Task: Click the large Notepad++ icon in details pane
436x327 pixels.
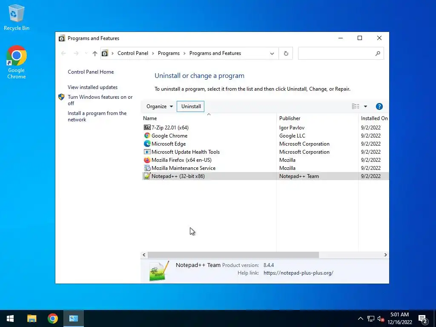Action: pos(159,271)
